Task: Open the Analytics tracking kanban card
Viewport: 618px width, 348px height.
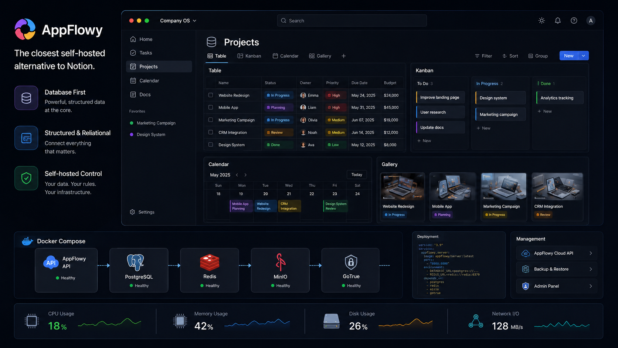Action: click(x=560, y=98)
